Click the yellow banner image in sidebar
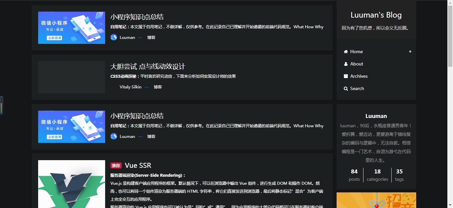Screen dimensions: 453x208 376,200
